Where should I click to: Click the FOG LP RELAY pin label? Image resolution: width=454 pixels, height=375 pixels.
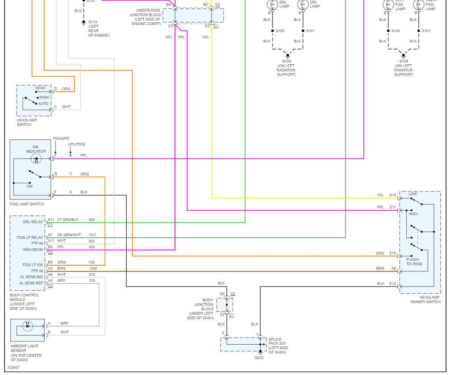30,237
